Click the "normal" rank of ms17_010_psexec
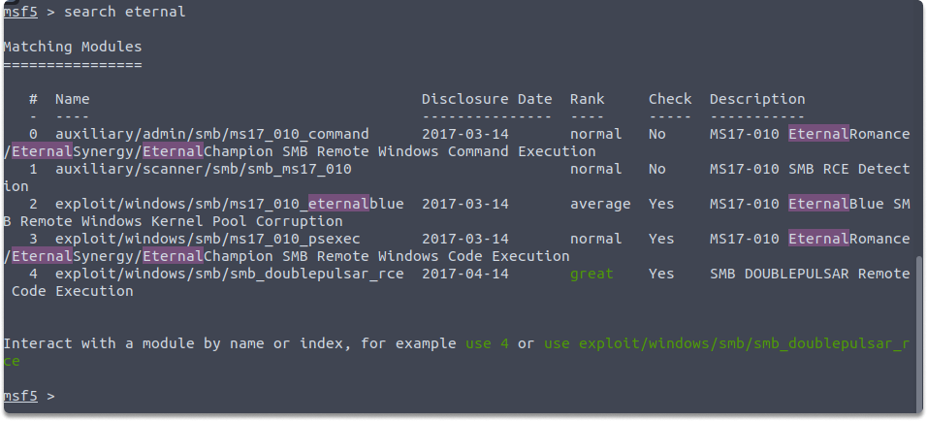 tap(596, 239)
